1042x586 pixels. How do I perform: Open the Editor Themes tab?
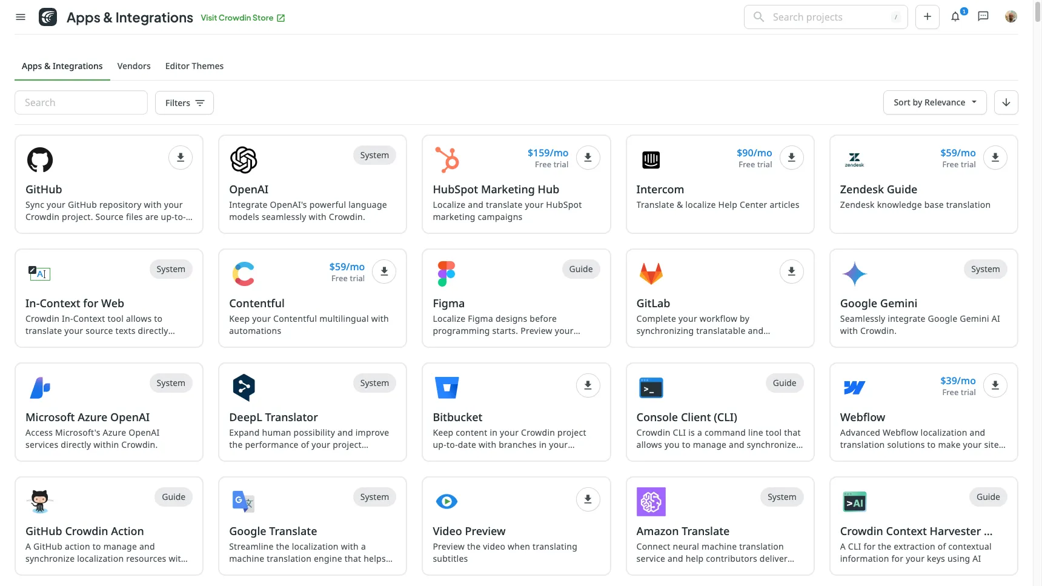194,66
